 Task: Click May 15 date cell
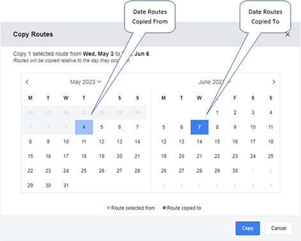tap(30, 156)
